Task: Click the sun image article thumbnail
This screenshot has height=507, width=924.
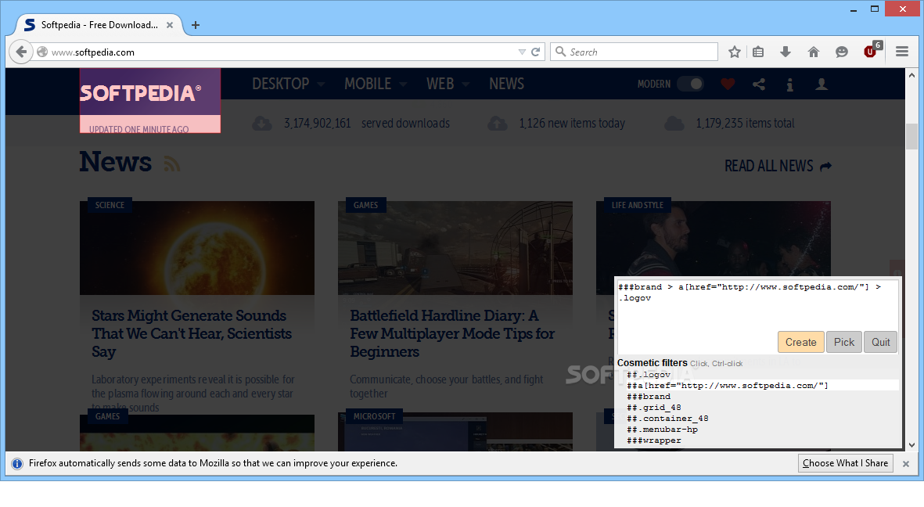Action: [x=197, y=247]
